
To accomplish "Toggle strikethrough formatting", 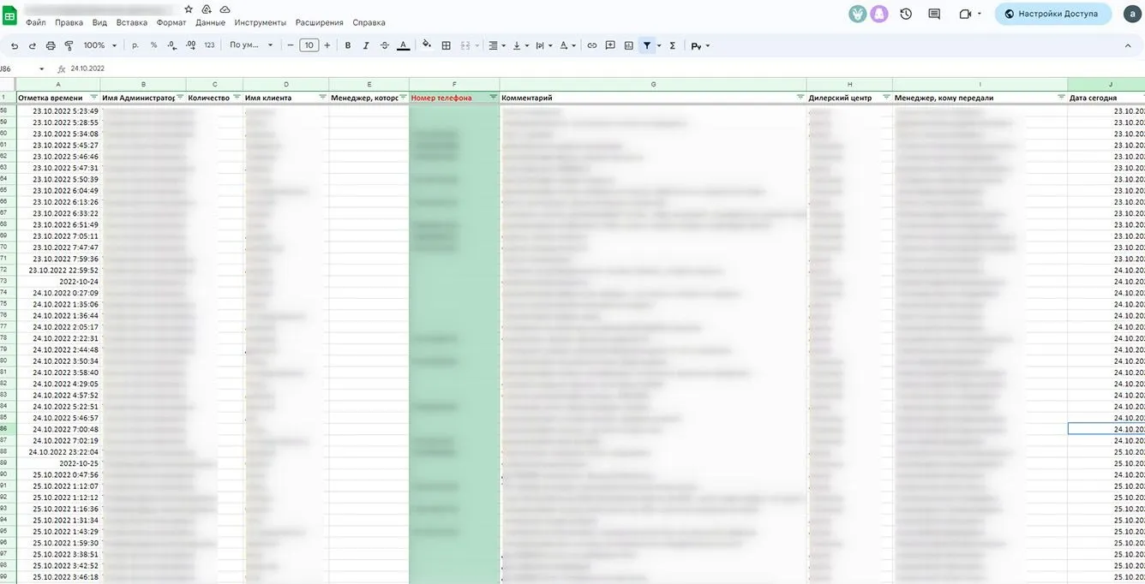I will [384, 45].
